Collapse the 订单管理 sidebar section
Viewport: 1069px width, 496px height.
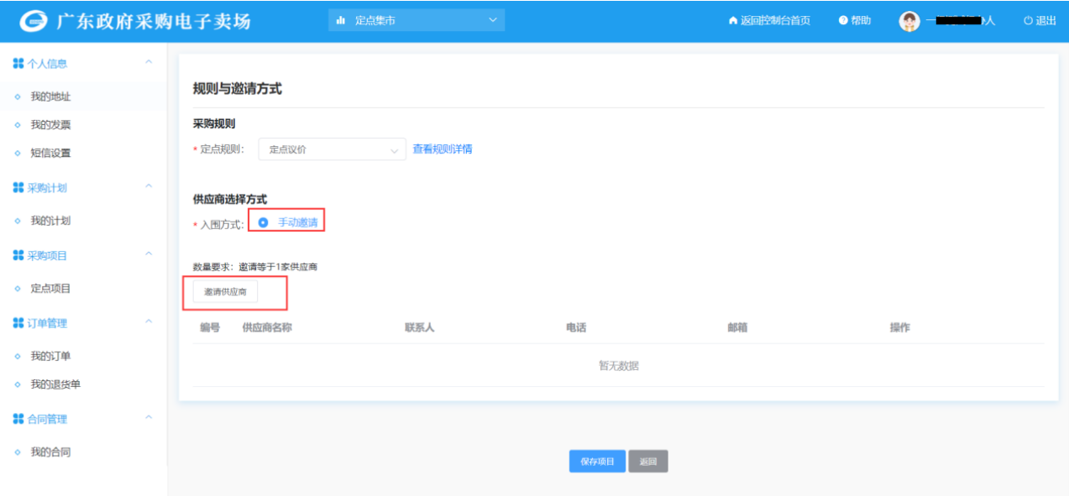click(x=149, y=321)
